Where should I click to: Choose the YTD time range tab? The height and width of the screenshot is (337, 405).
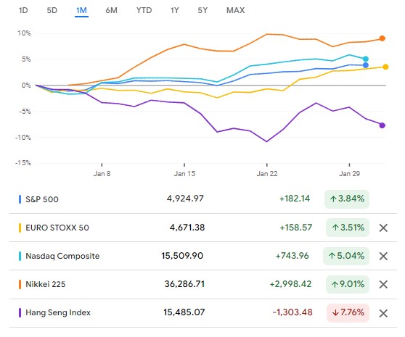[x=144, y=10]
